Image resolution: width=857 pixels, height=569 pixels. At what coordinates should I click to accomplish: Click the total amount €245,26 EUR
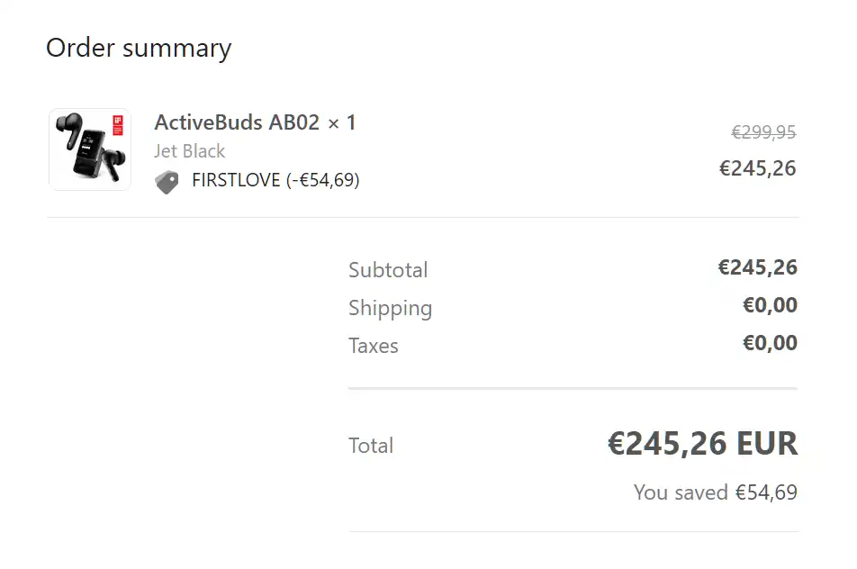tap(702, 443)
